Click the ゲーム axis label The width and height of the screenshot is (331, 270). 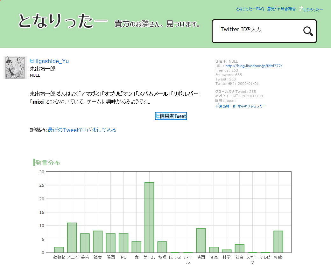(x=149, y=257)
